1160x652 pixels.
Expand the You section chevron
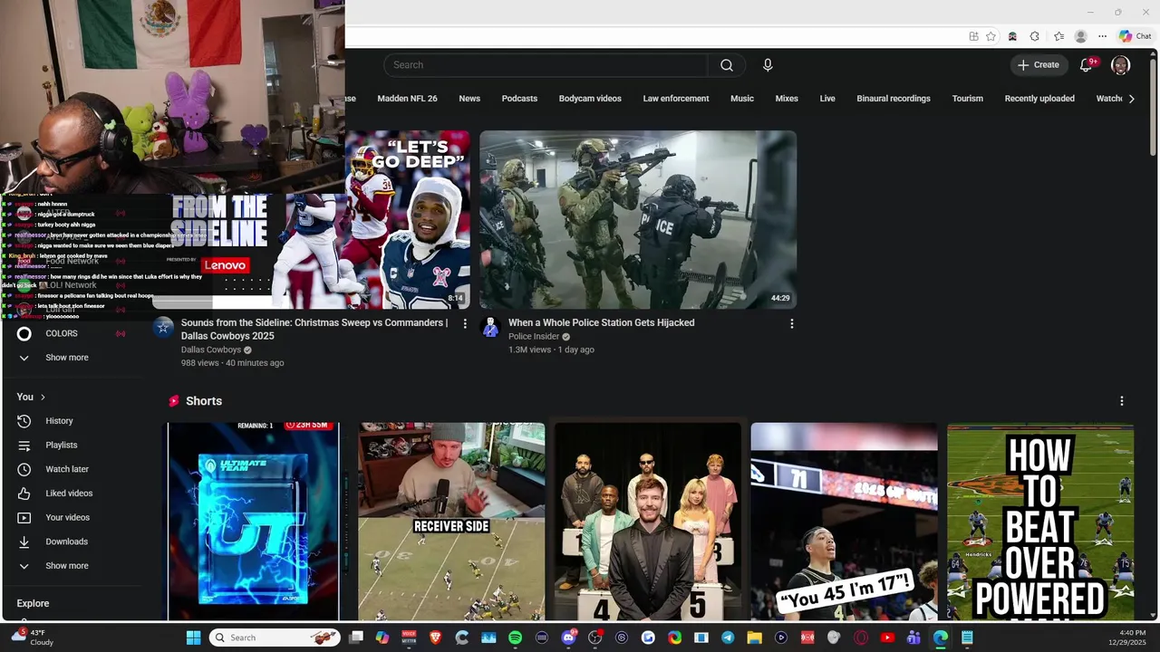click(43, 397)
